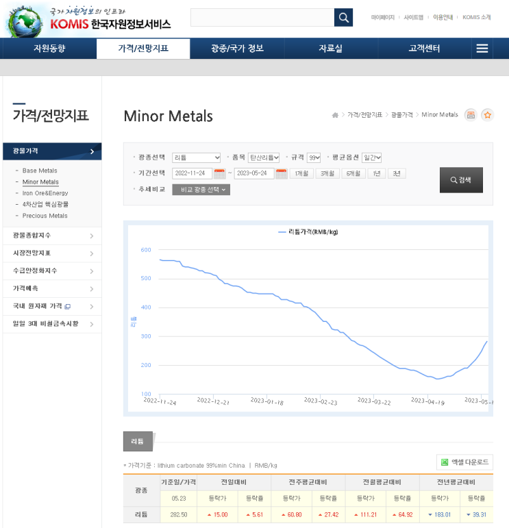Screen dimensions: 509x528
Task: Click the 이용안내 top link
Action: coord(443,17)
